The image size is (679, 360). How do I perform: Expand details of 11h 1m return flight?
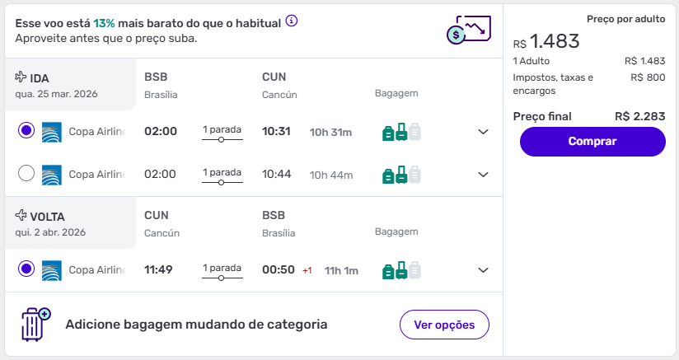coord(484,269)
